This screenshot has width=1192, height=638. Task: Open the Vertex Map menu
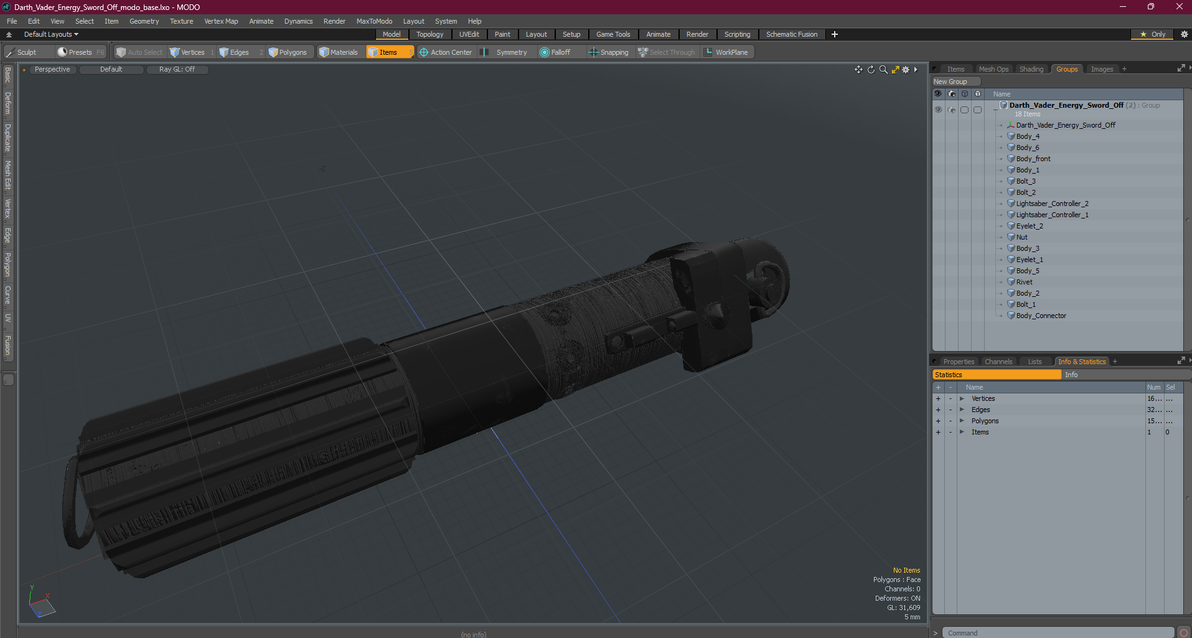pos(221,21)
